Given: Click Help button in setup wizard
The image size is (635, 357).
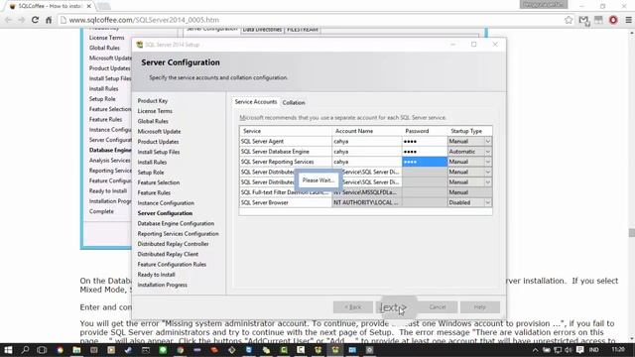Looking at the screenshot, I should [x=480, y=307].
